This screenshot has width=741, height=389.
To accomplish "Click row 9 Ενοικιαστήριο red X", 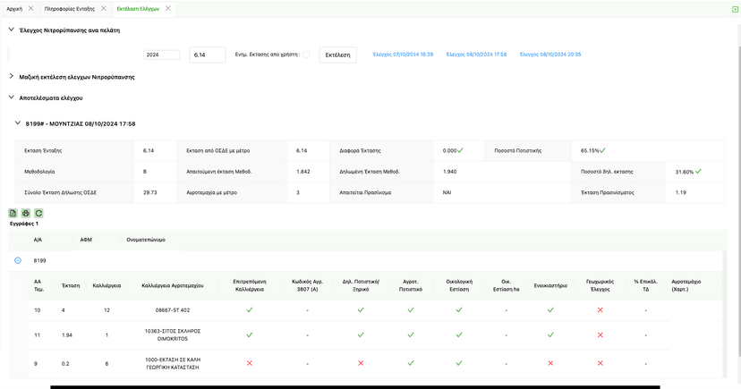I will (x=550, y=363).
